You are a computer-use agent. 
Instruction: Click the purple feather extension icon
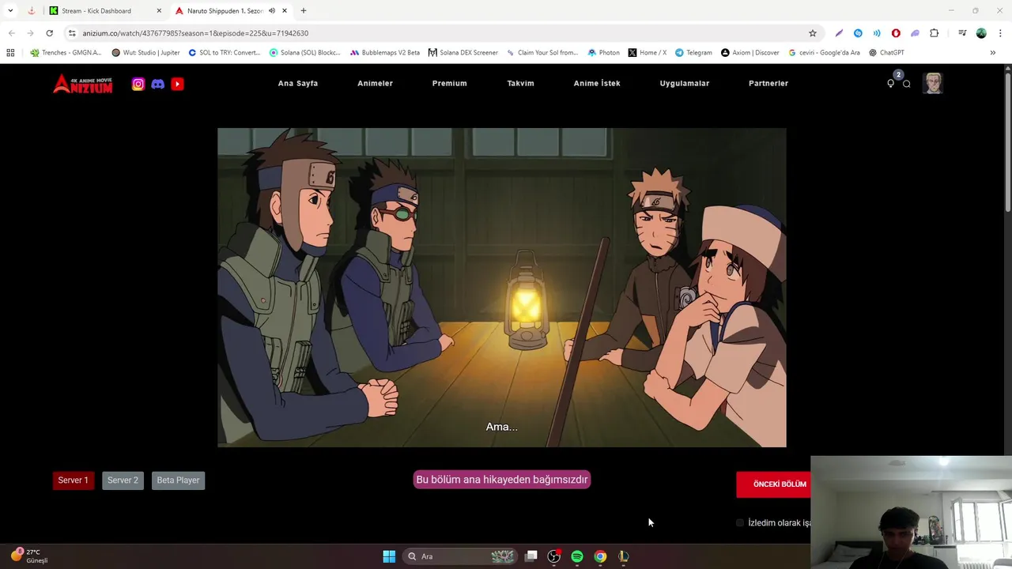coord(839,33)
